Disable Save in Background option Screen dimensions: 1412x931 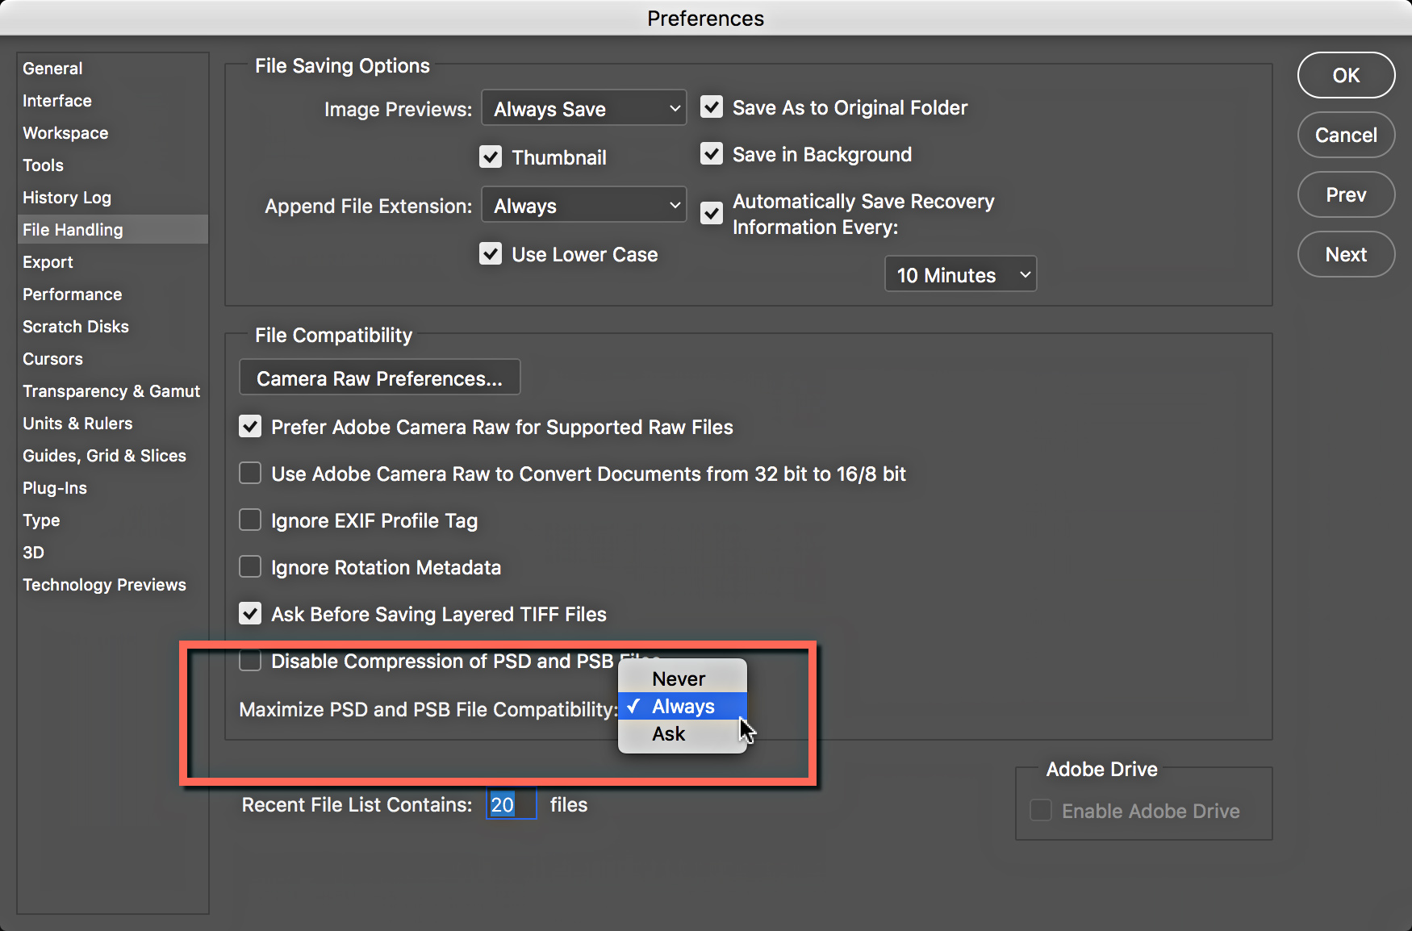click(x=712, y=153)
